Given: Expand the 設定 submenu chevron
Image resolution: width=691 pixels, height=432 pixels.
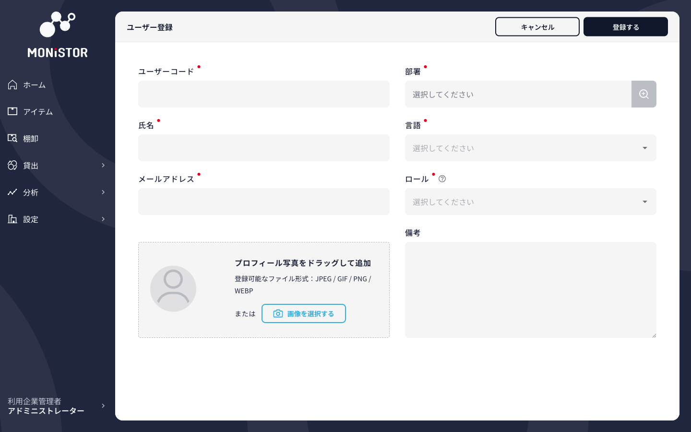Looking at the screenshot, I should click(x=103, y=219).
